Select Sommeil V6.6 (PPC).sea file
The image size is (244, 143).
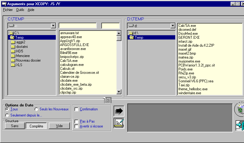[196, 81]
